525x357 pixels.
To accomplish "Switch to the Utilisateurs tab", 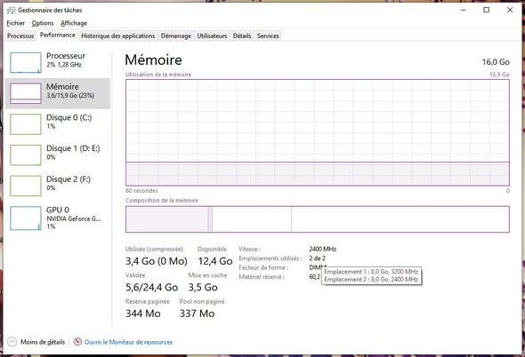I will 212,36.
